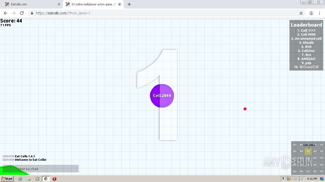Click leaderboard entry AYA

(306, 47)
